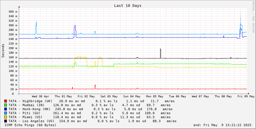Click the light blue Piti spike on Wed 30 Apr

pos(36,28)
